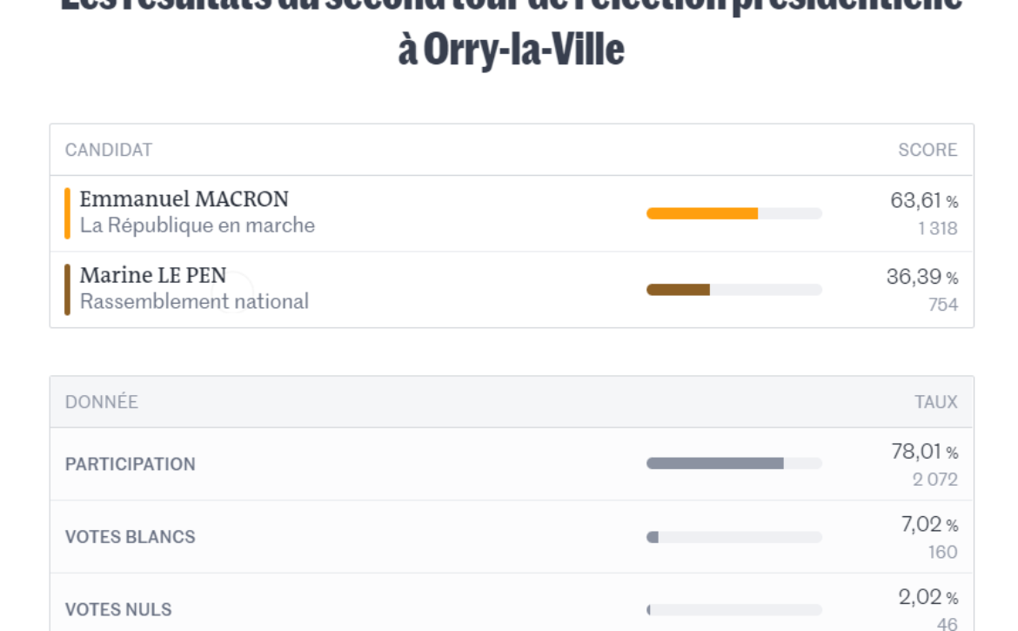This screenshot has width=1018, height=631.
Task: Click the 36,39 % score value
Action: [922, 277]
